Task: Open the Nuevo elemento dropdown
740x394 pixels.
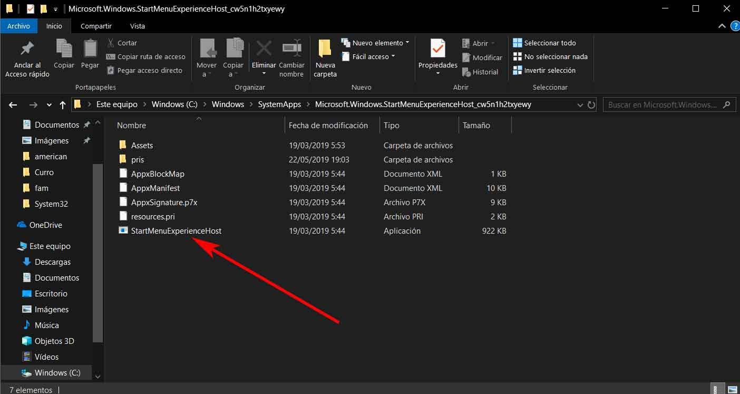Action: 375,43
